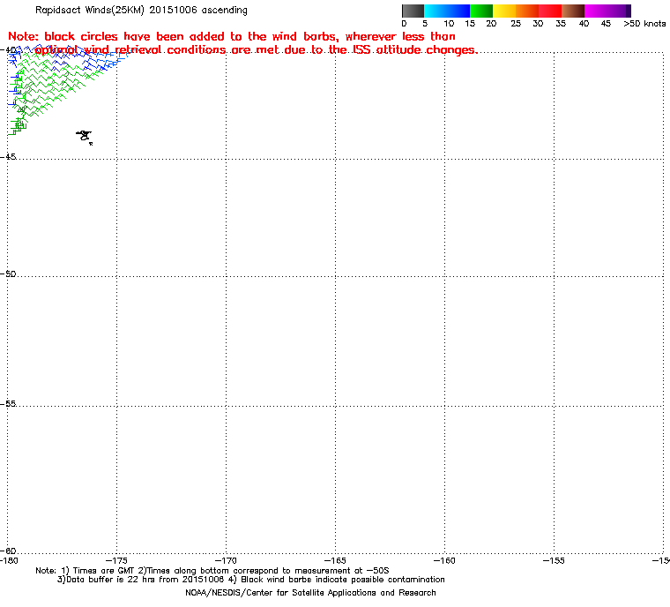Click the "40" label under the color scale

pos(584,24)
